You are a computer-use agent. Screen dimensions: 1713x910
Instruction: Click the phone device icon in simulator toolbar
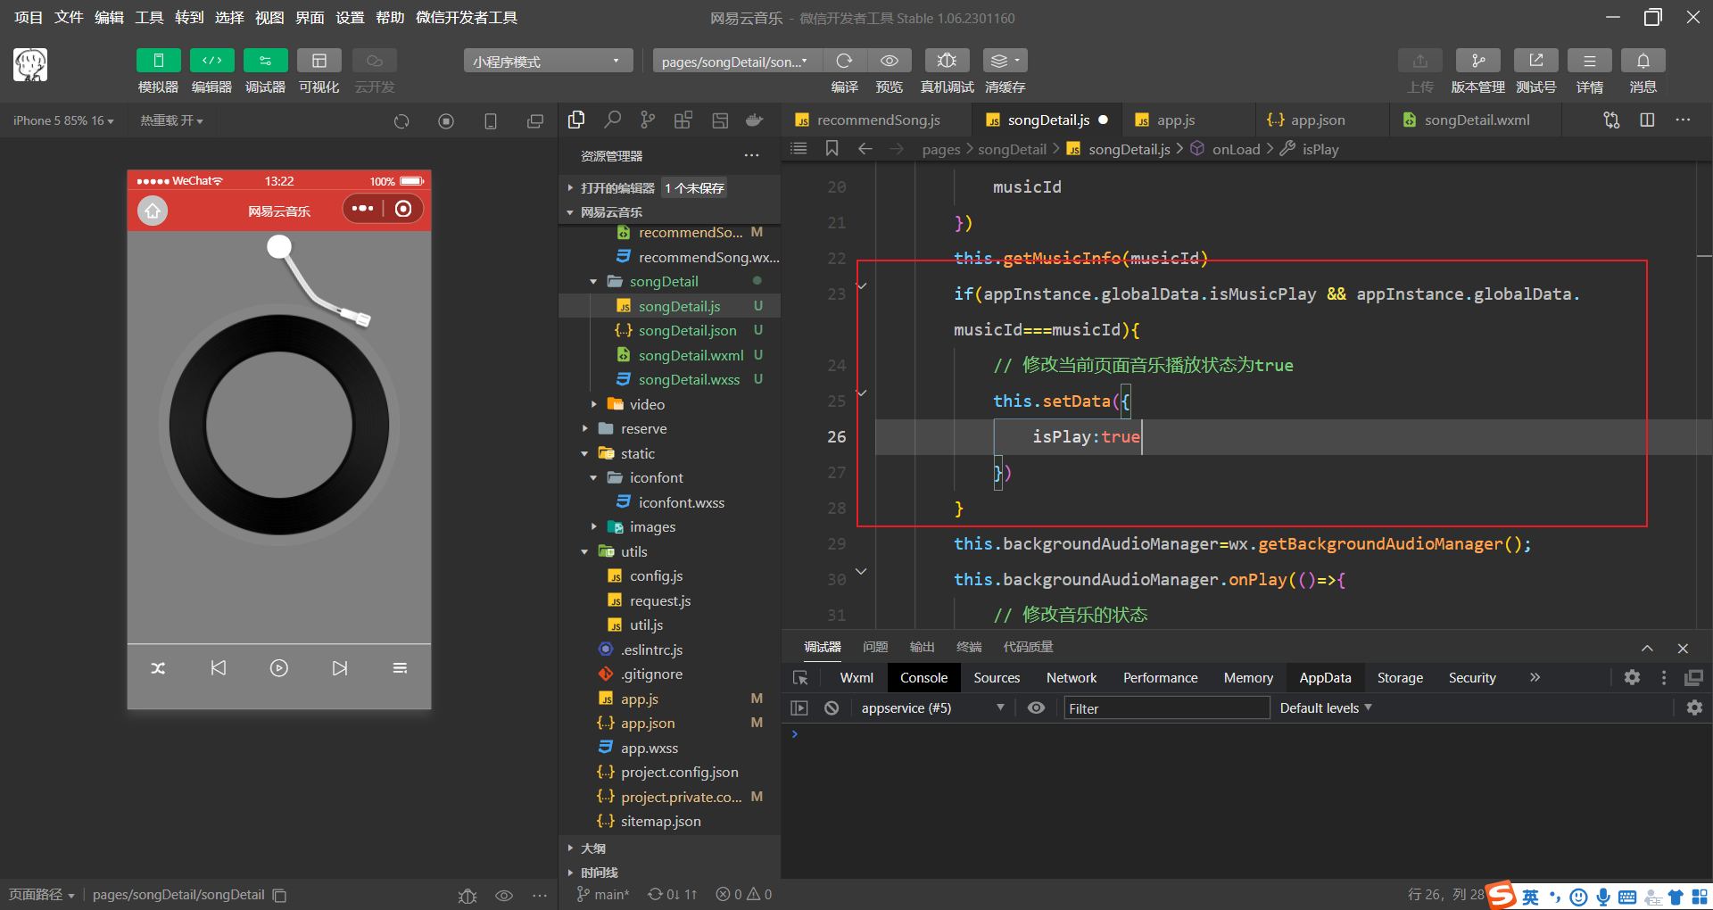pos(490,121)
